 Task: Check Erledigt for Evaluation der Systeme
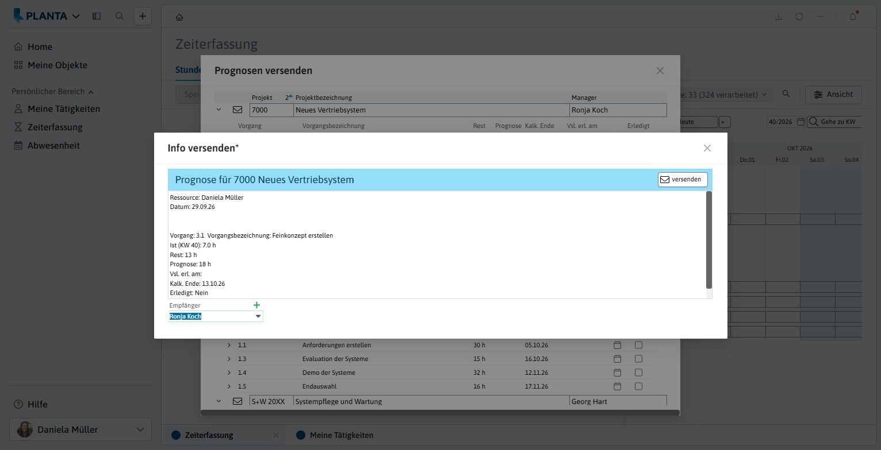tap(638, 359)
